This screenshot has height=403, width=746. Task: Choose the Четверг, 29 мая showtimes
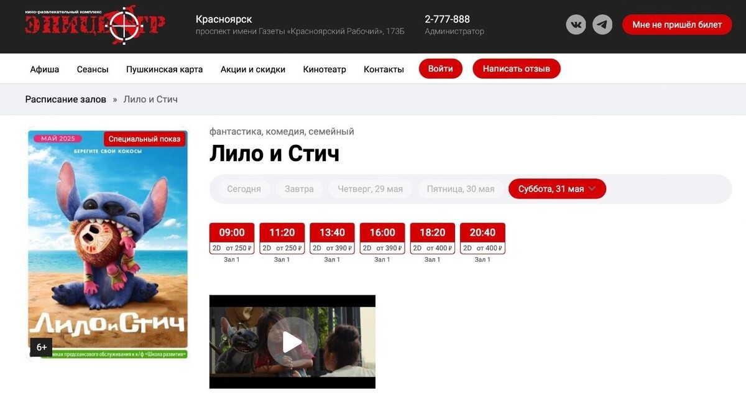(x=370, y=188)
